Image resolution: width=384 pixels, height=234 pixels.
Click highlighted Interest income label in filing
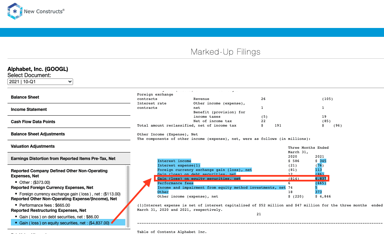pos(174,161)
